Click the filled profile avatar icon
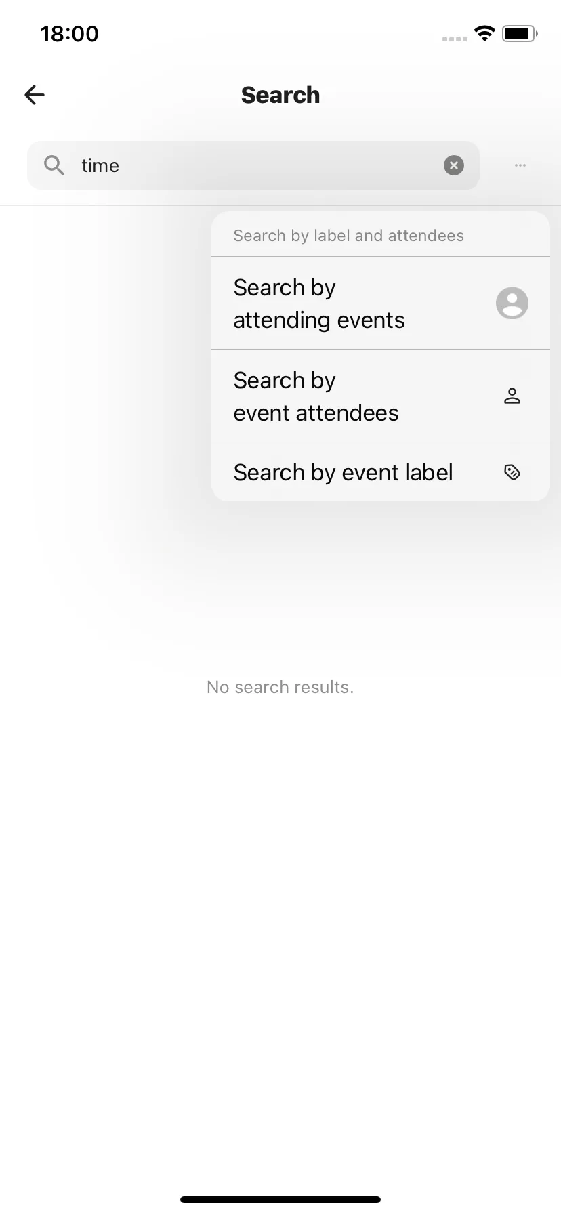 tap(512, 303)
